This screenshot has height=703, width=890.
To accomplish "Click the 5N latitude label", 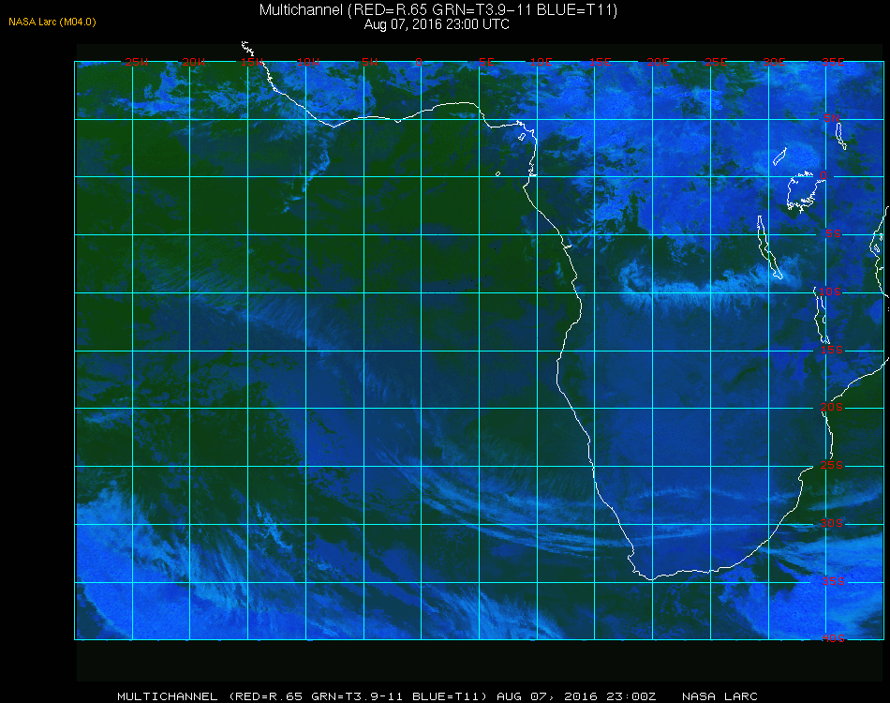I will (832, 118).
